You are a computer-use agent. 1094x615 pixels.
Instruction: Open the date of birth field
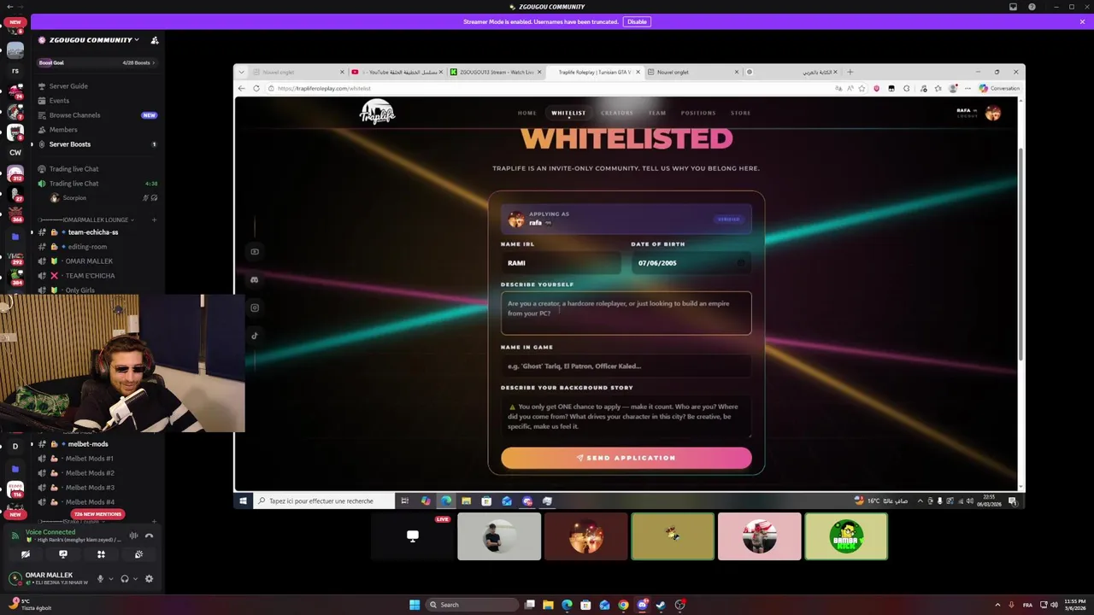[691, 263]
